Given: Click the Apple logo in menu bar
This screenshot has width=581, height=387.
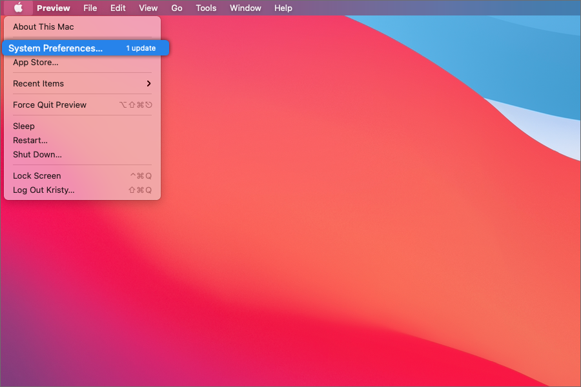Looking at the screenshot, I should (18, 8).
